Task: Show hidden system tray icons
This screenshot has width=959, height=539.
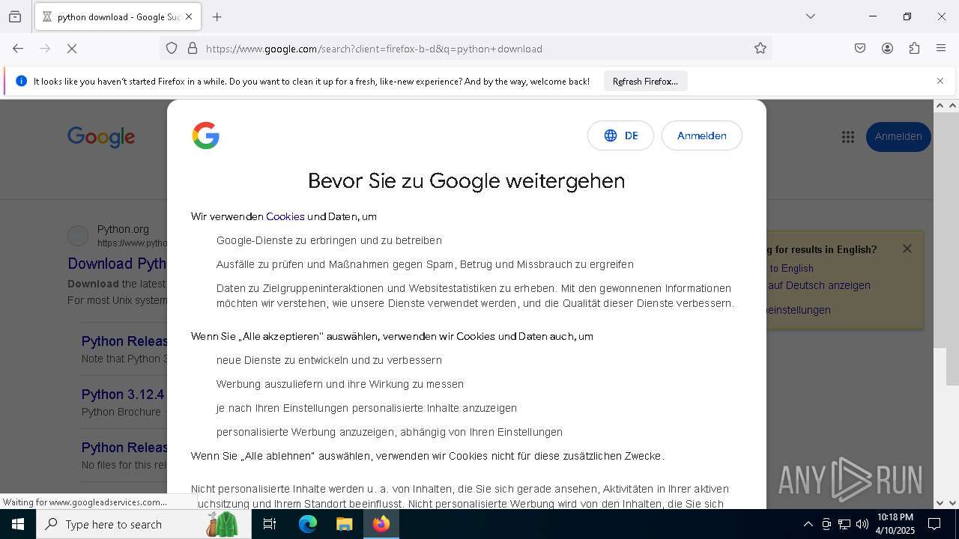Action: (x=808, y=524)
